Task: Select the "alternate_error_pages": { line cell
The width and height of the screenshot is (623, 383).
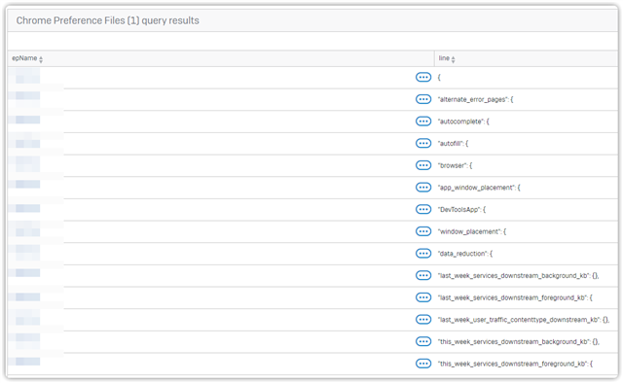Action: click(476, 99)
